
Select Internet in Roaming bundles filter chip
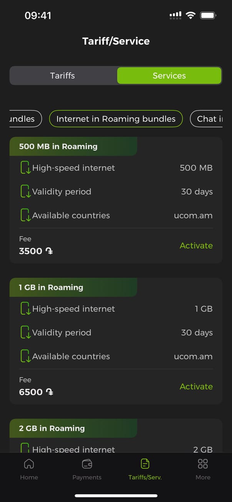[x=116, y=119]
